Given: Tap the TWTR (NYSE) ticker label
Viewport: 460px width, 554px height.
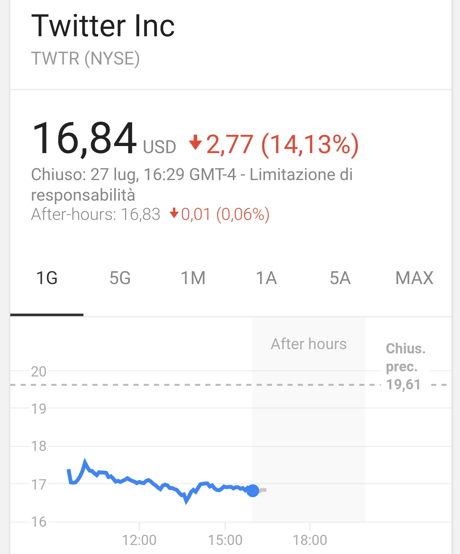Looking at the screenshot, I should tap(85, 59).
